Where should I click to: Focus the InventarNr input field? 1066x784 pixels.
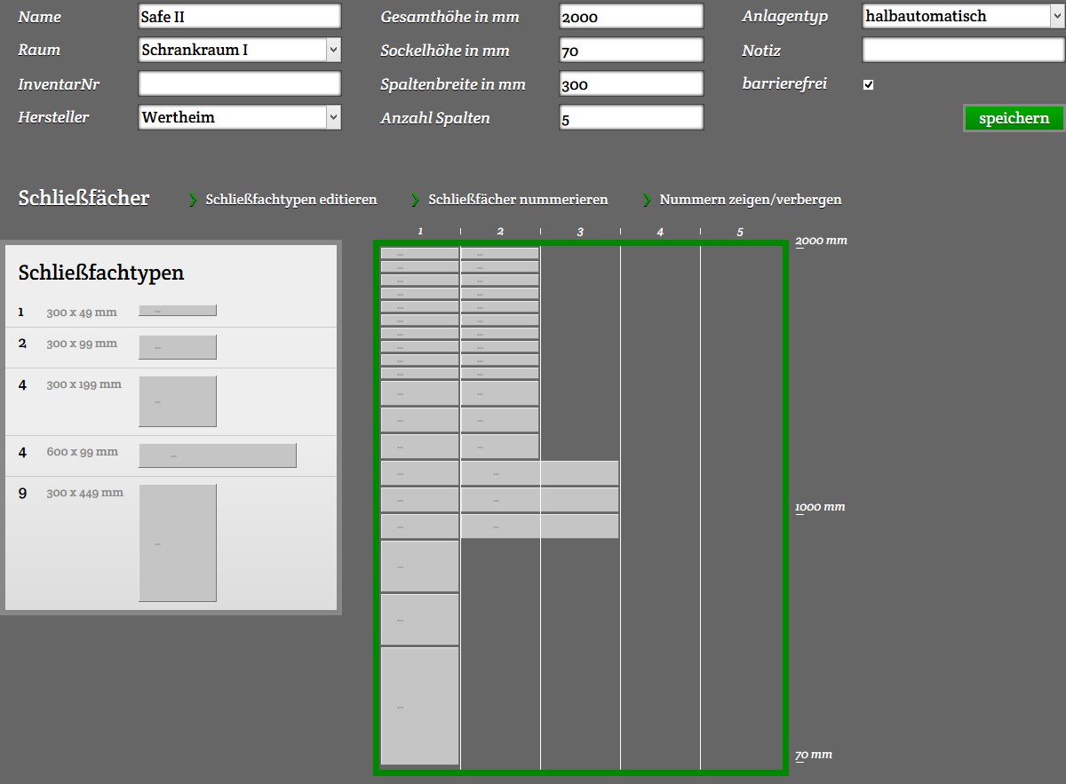click(240, 83)
